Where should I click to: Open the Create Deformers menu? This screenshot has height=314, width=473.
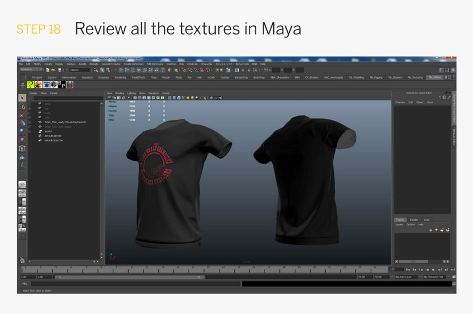[133, 64]
